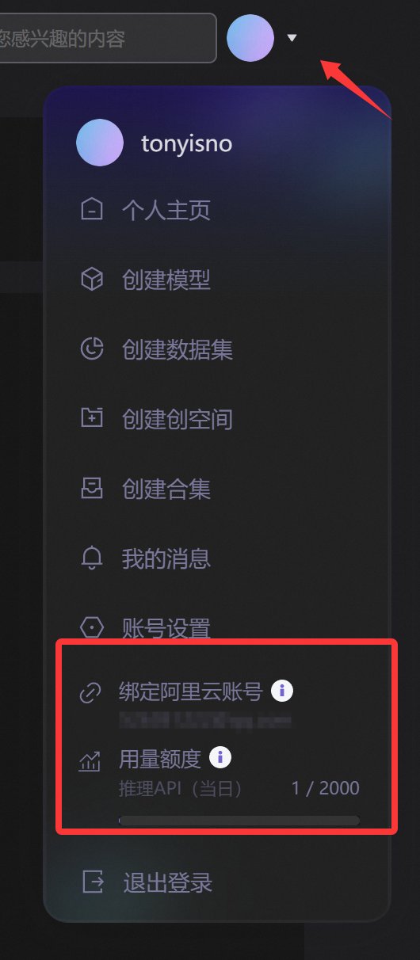Collapse the user menu with the dropdown arrow

pyautogui.click(x=292, y=37)
